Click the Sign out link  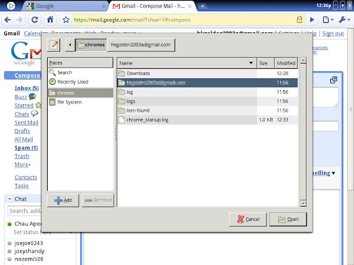pyautogui.click(x=333, y=34)
